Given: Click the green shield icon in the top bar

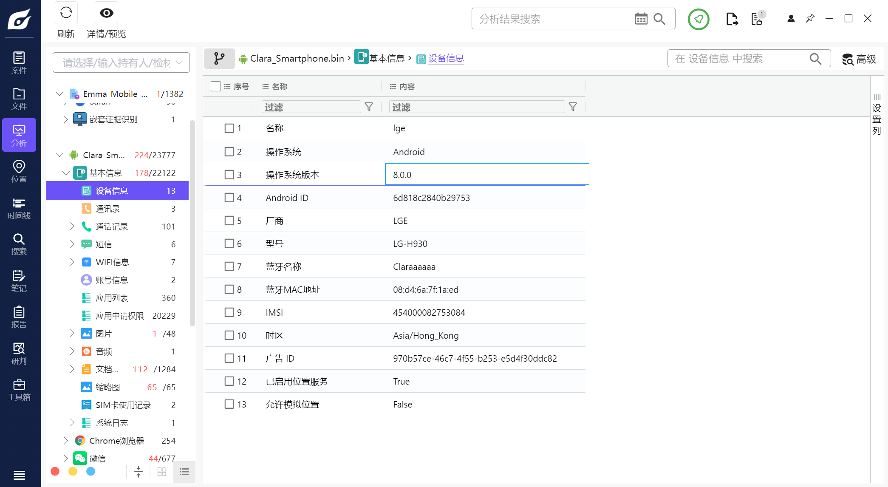Looking at the screenshot, I should (x=699, y=19).
